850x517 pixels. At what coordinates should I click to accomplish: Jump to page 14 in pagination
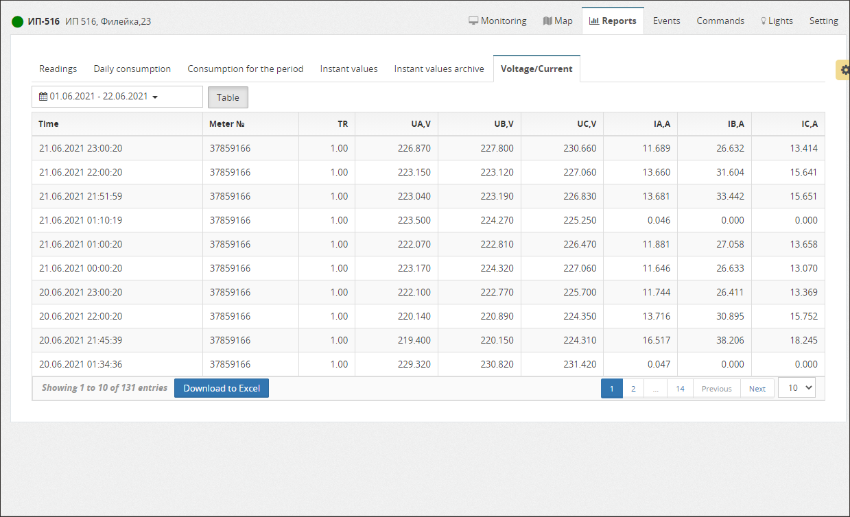click(x=679, y=389)
